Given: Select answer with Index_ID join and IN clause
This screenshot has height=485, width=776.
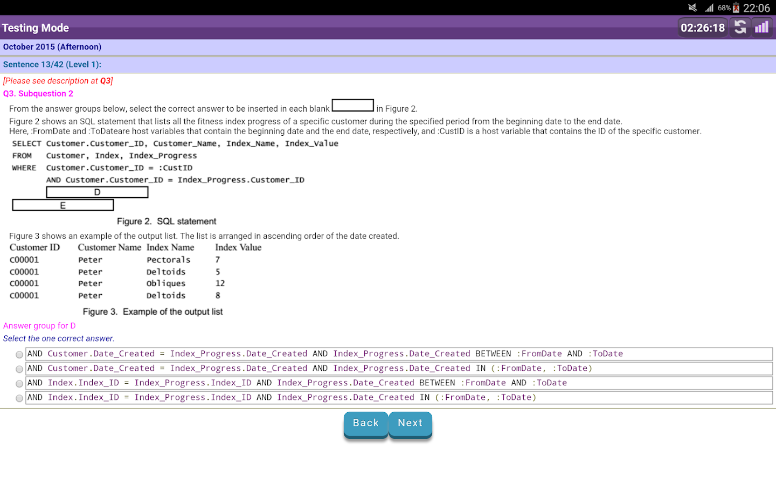Looking at the screenshot, I should (399, 398).
